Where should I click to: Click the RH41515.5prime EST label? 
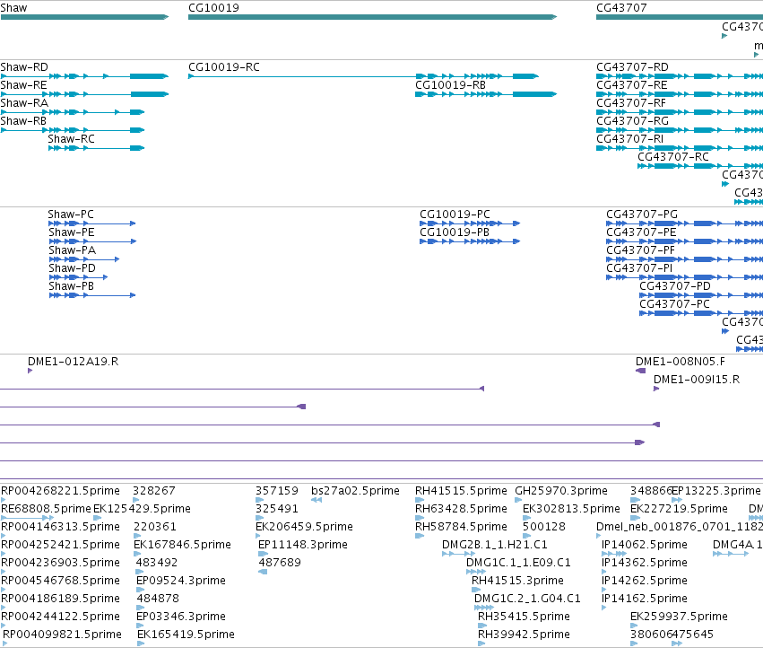click(461, 491)
